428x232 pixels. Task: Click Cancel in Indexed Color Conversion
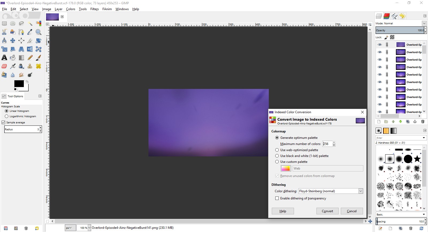(x=352, y=211)
